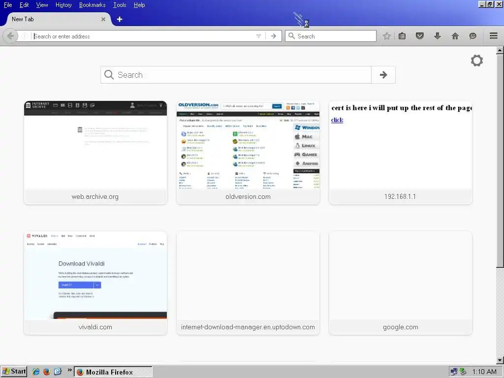Image resolution: width=504 pixels, height=378 pixels.
Task: Click the magnifier icon in toolbar search box
Action: coord(291,36)
